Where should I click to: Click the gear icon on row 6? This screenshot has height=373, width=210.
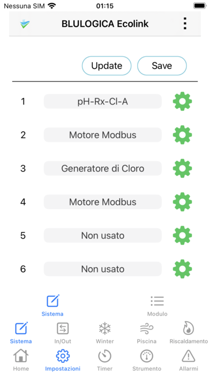pos(182,269)
